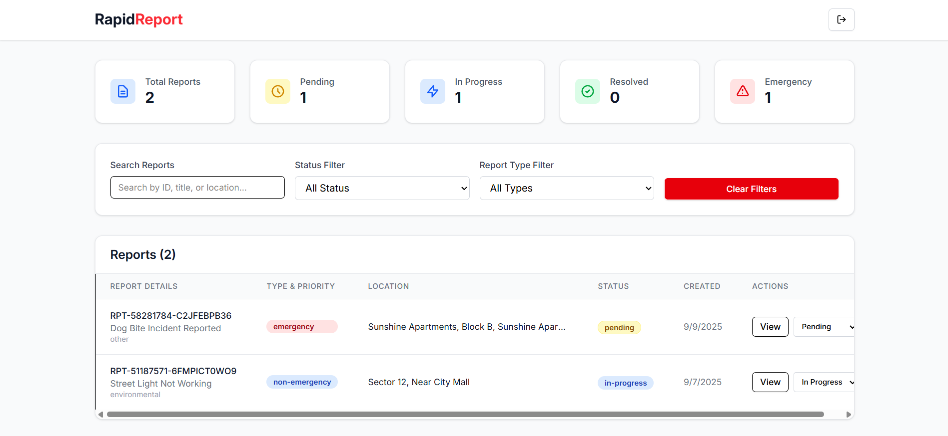Screen dimensions: 948x436
Task: Click report ID RPT-58281784-C2JFEBPB36
Action: (171, 316)
